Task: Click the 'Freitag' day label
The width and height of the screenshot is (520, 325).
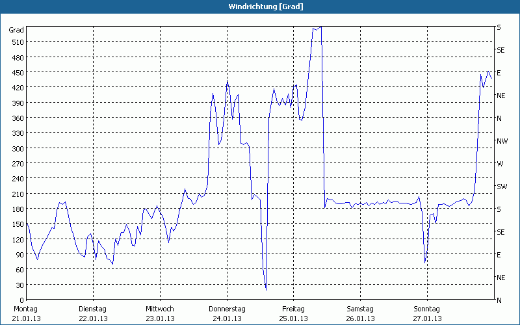Action: click(293, 309)
